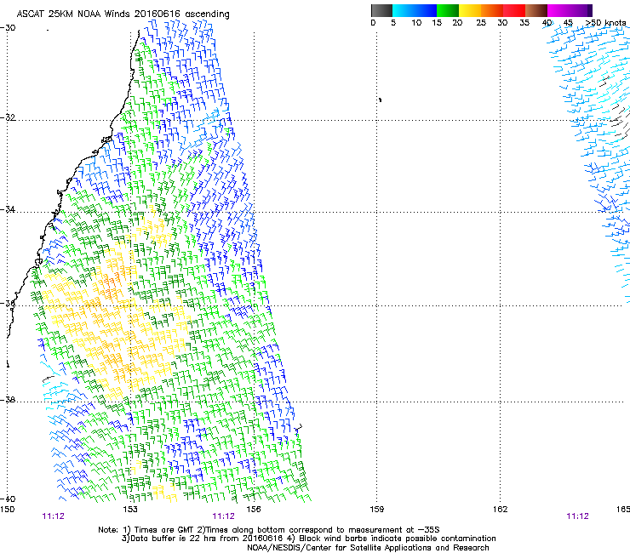
Task: Click the '-40' latitude axis label
Action: coord(8,499)
